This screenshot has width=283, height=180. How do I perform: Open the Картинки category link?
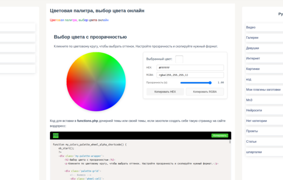[253, 69]
